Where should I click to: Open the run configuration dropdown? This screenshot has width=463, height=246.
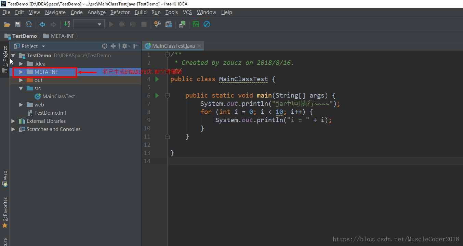pyautogui.click(x=89, y=24)
